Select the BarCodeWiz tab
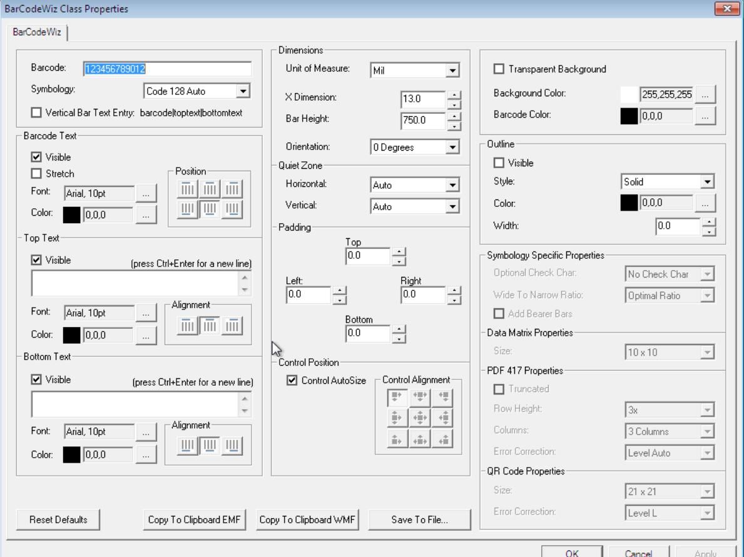 [37, 33]
